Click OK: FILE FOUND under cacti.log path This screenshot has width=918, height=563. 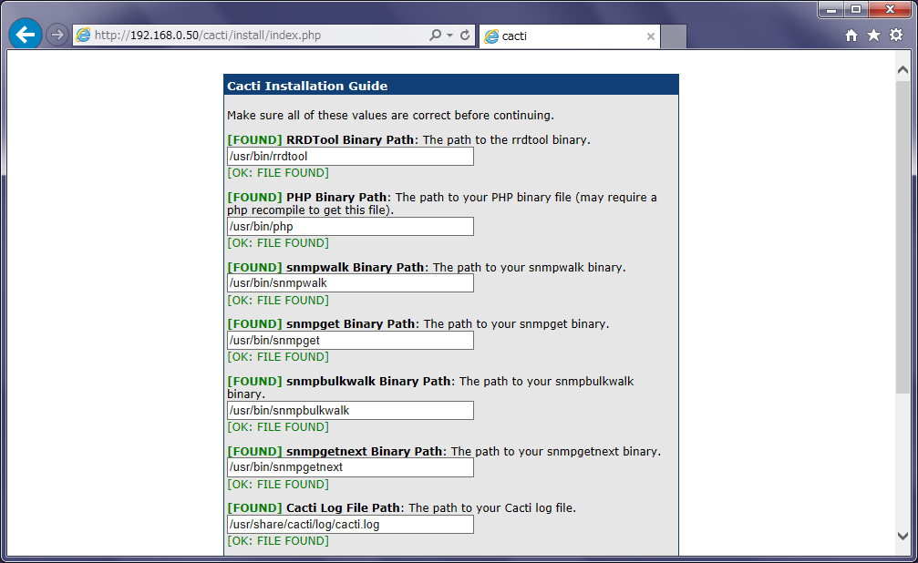point(278,541)
